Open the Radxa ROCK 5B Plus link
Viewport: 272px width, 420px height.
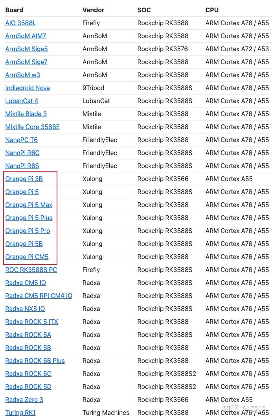[x=35, y=361]
